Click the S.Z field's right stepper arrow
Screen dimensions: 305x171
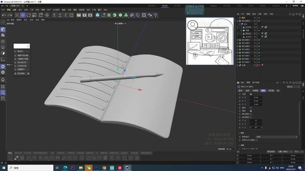coord(261,128)
